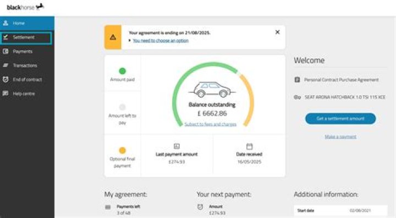Open the Make a payment link
The image size is (396, 218).
(340, 137)
